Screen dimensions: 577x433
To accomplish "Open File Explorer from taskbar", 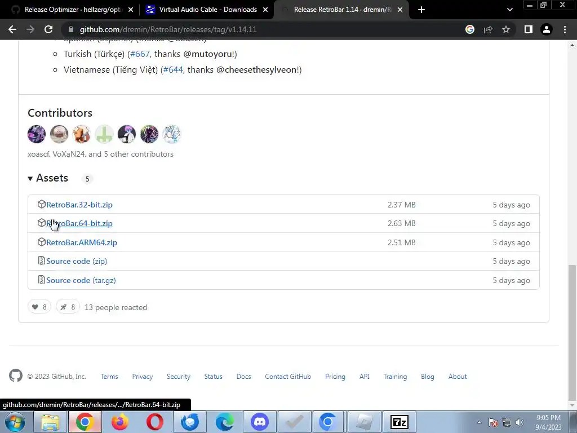I will (50, 422).
